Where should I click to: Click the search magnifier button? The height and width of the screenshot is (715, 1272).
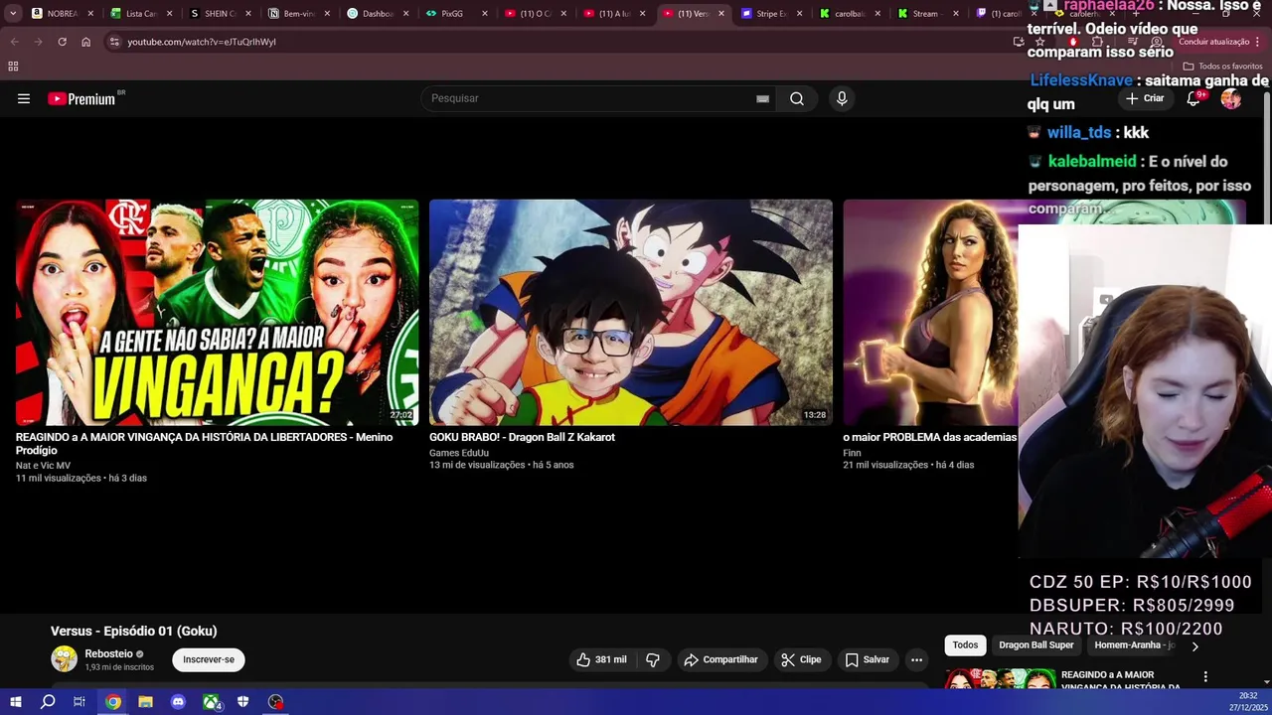[x=797, y=98]
